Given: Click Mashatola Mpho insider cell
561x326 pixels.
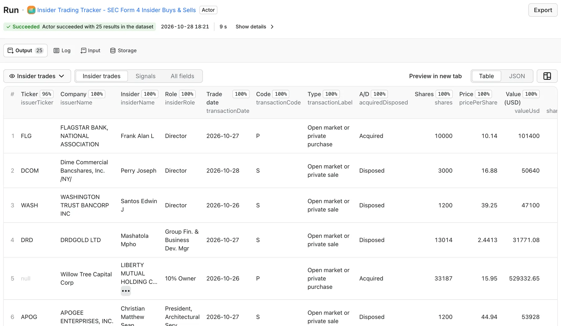Looking at the screenshot, I should (x=135, y=240).
